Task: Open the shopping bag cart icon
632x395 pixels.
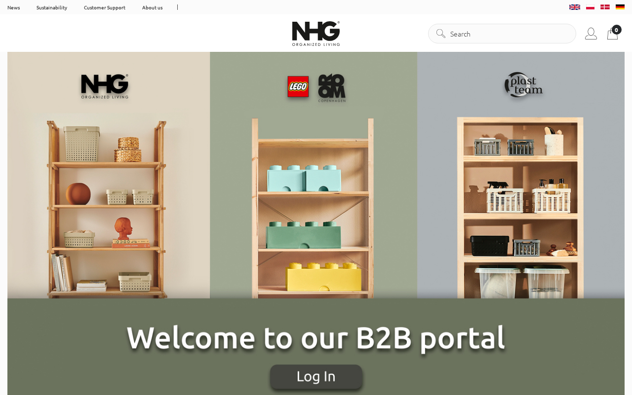Action: [612, 34]
